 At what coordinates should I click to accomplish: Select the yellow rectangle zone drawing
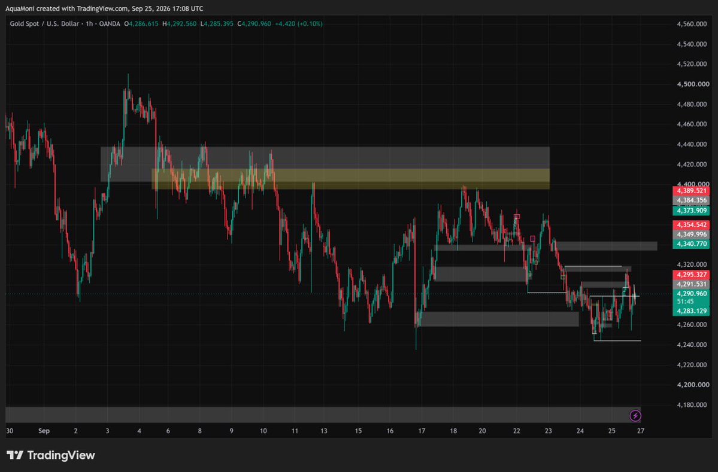click(351, 179)
